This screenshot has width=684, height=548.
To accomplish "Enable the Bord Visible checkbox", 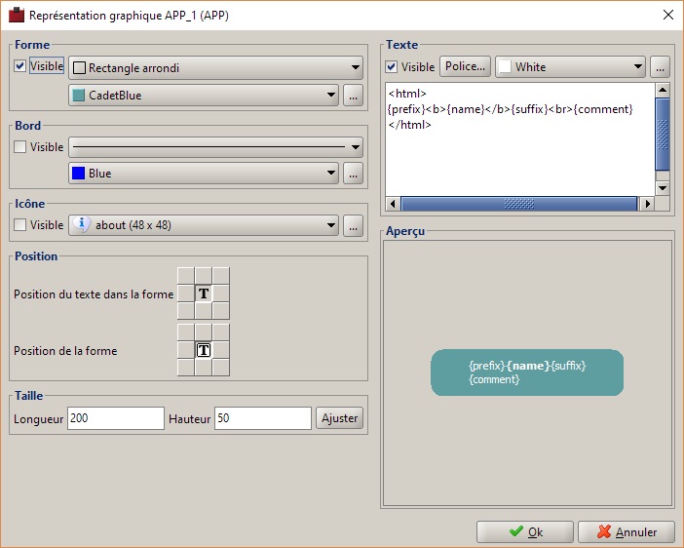I will [20, 146].
